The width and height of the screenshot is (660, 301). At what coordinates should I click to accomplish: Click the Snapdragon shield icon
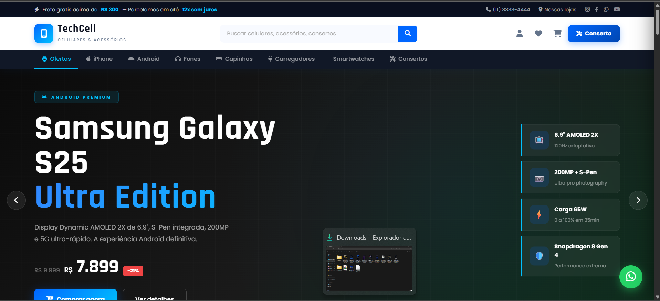click(x=539, y=256)
